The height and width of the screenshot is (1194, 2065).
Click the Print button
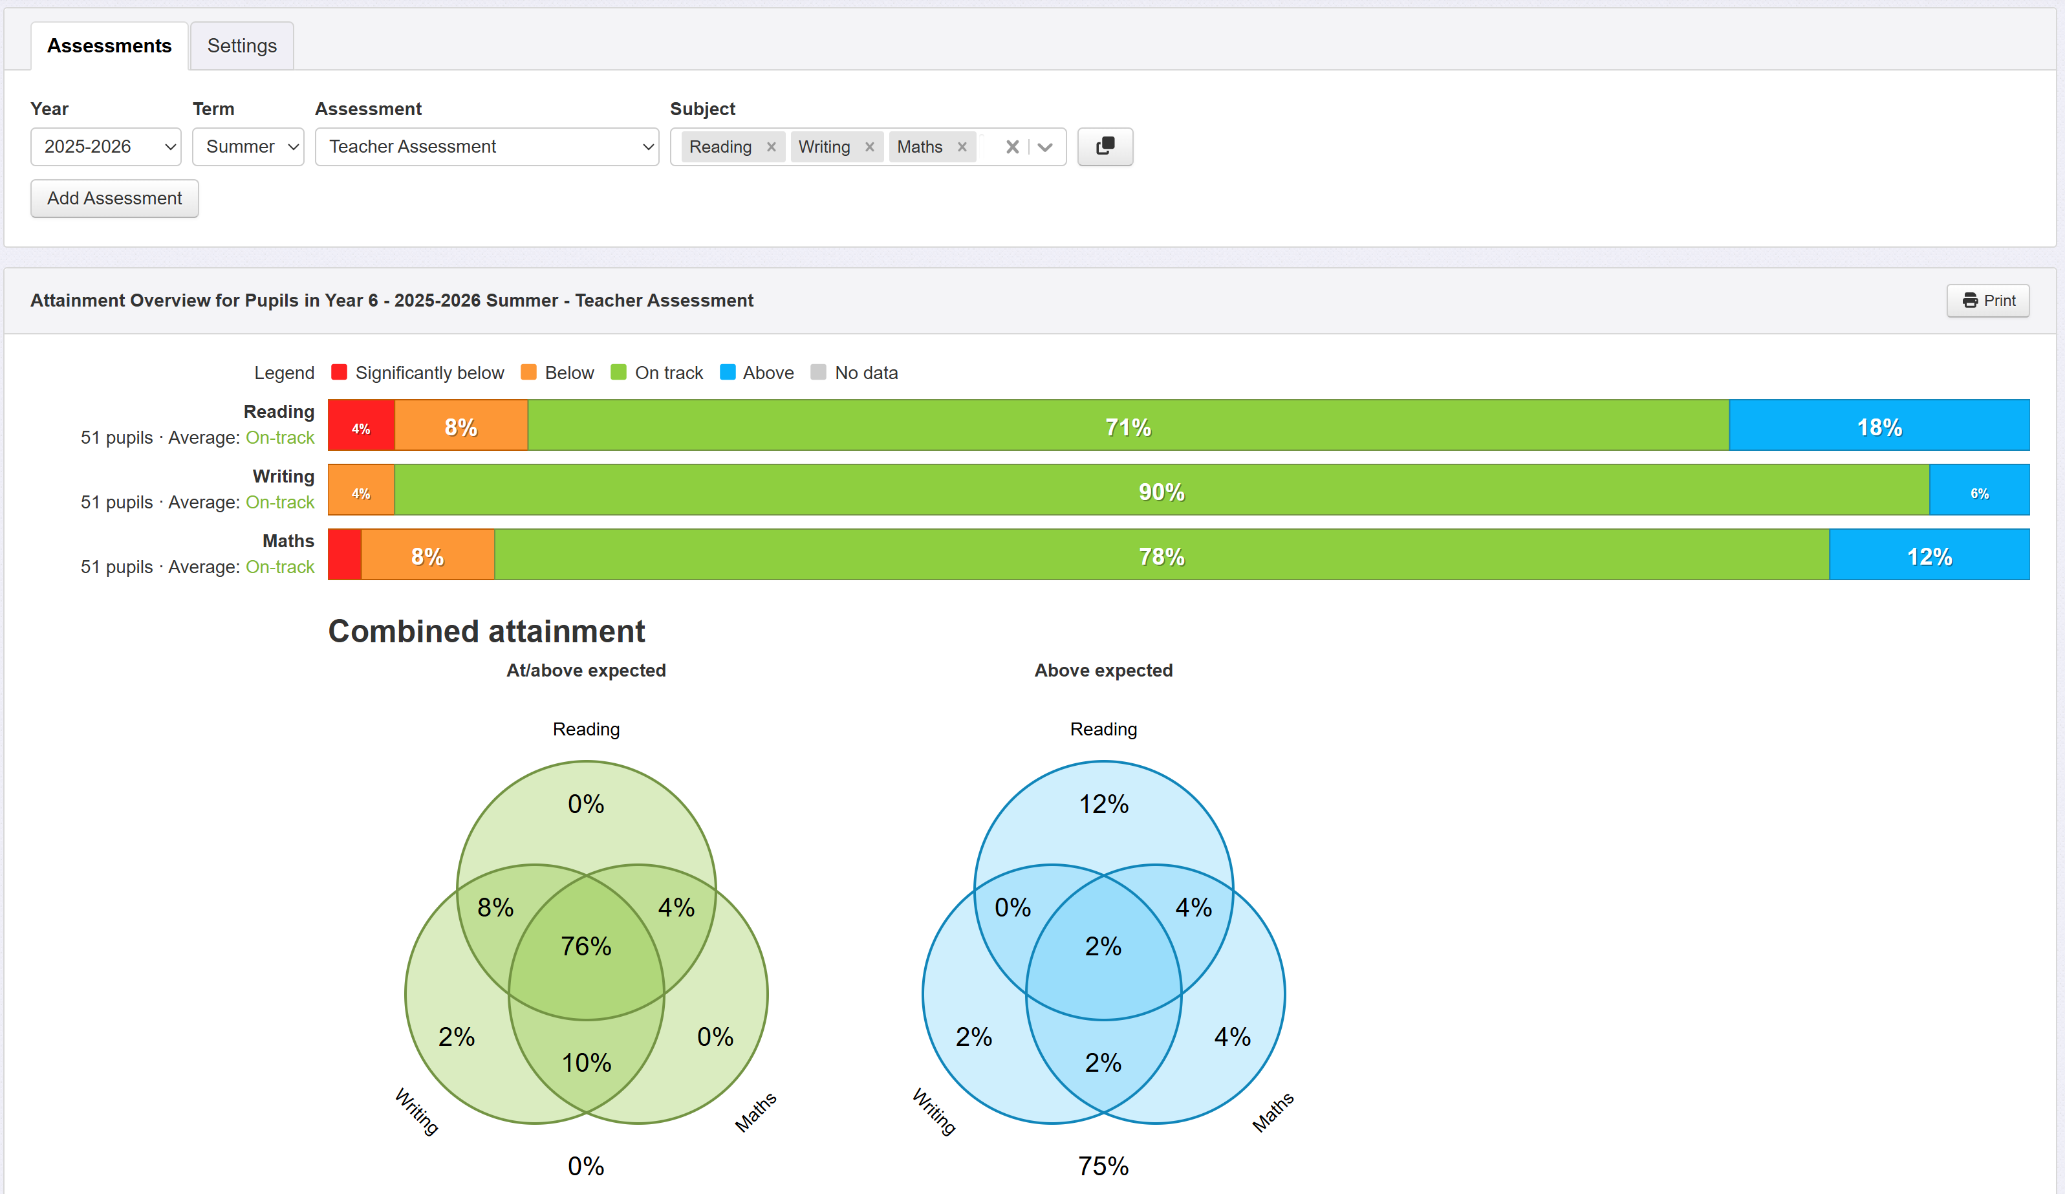tap(1987, 301)
